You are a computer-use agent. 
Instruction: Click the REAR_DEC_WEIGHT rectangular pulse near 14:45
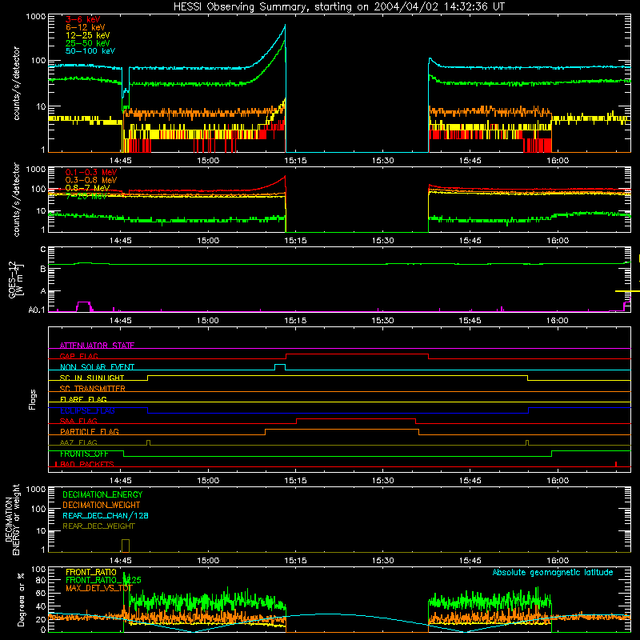[126, 546]
